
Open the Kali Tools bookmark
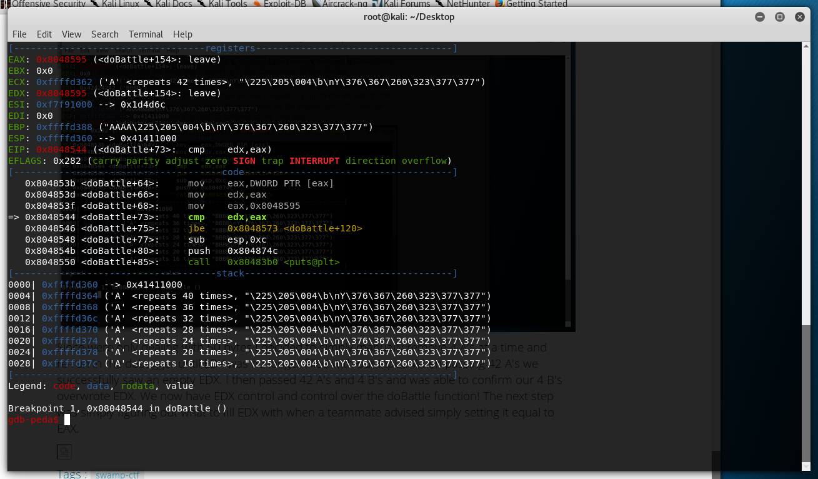(x=227, y=4)
